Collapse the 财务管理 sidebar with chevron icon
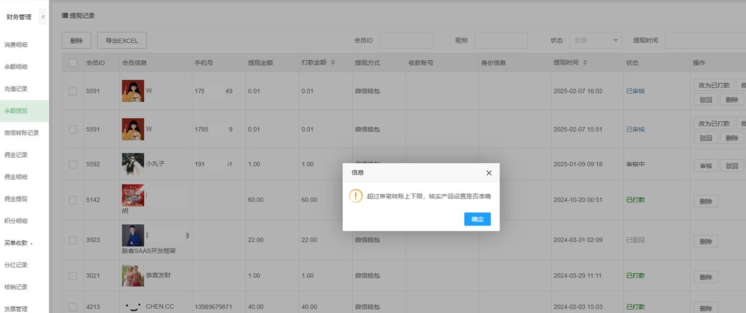 click(43, 17)
